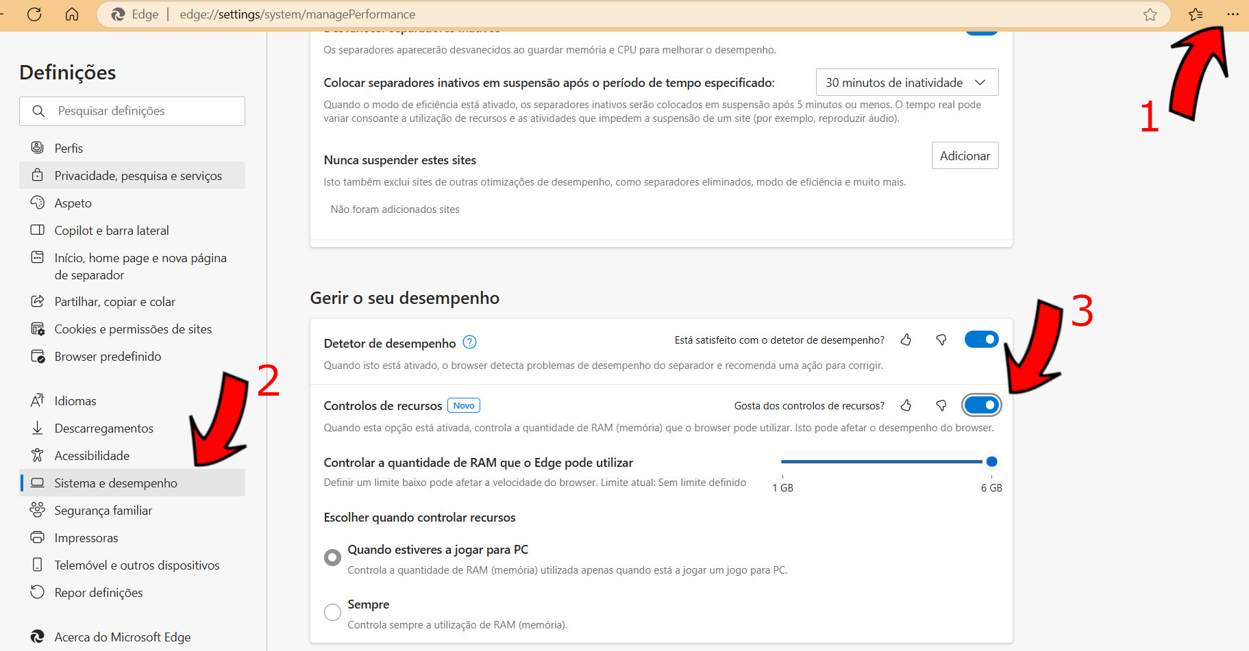Open Sistema e desempenho section
This screenshot has width=1249, height=651.
pyautogui.click(x=132, y=483)
